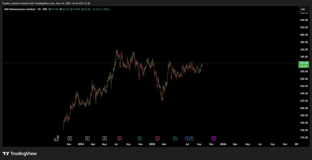Click the 2026 year label on time axis
Viewport: 312px width, 160px height.
tap(223, 144)
